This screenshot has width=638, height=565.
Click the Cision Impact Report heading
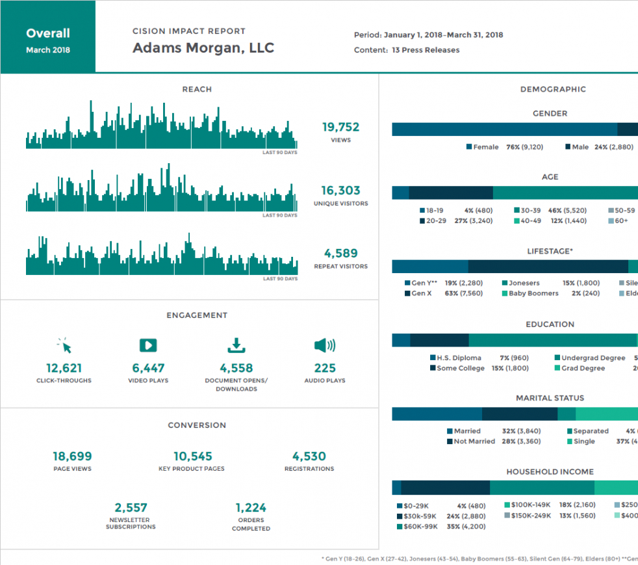189,31
